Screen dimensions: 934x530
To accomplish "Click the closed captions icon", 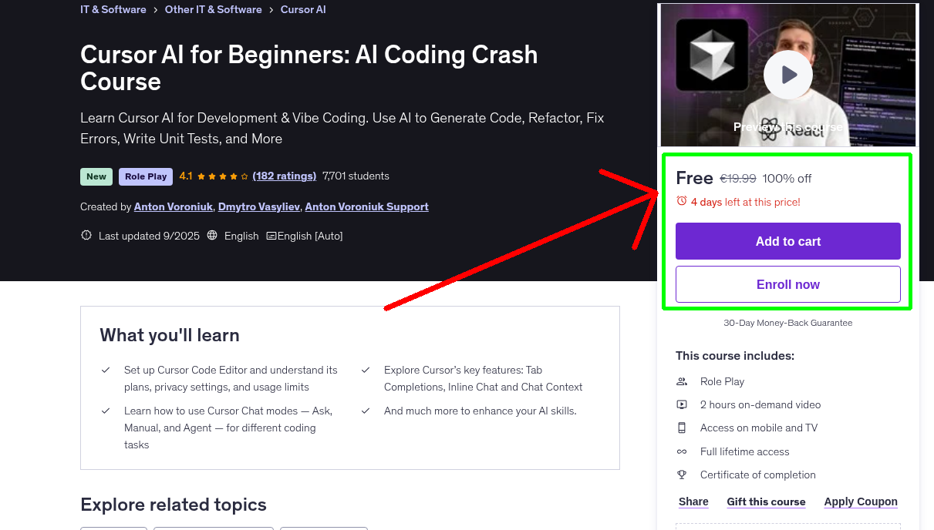I will [271, 236].
